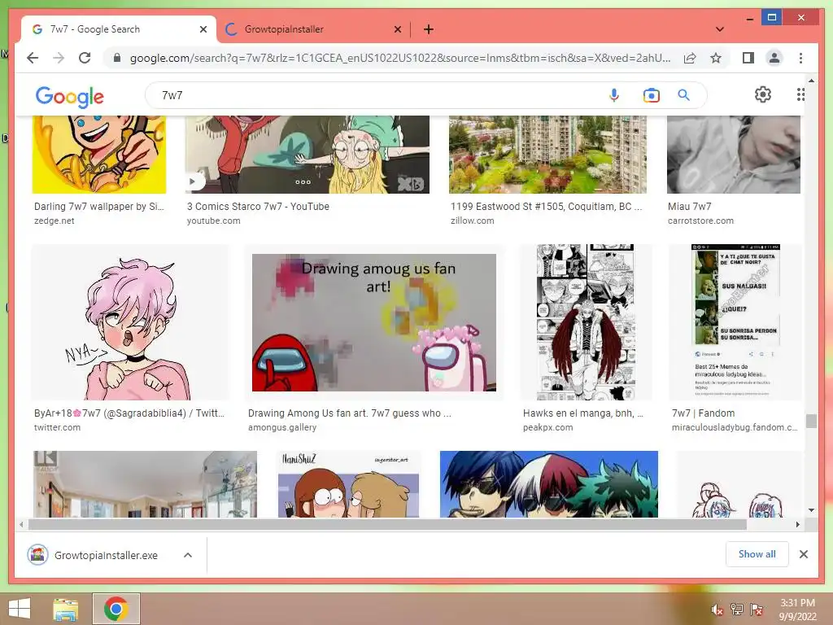Viewport: 833px width, 625px height.
Task: Click the horizontal scrollbar thumb
Action: (387, 525)
